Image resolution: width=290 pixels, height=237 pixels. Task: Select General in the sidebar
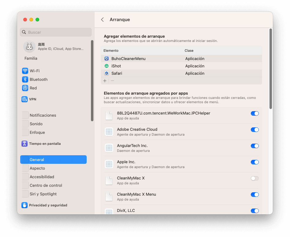click(54, 160)
